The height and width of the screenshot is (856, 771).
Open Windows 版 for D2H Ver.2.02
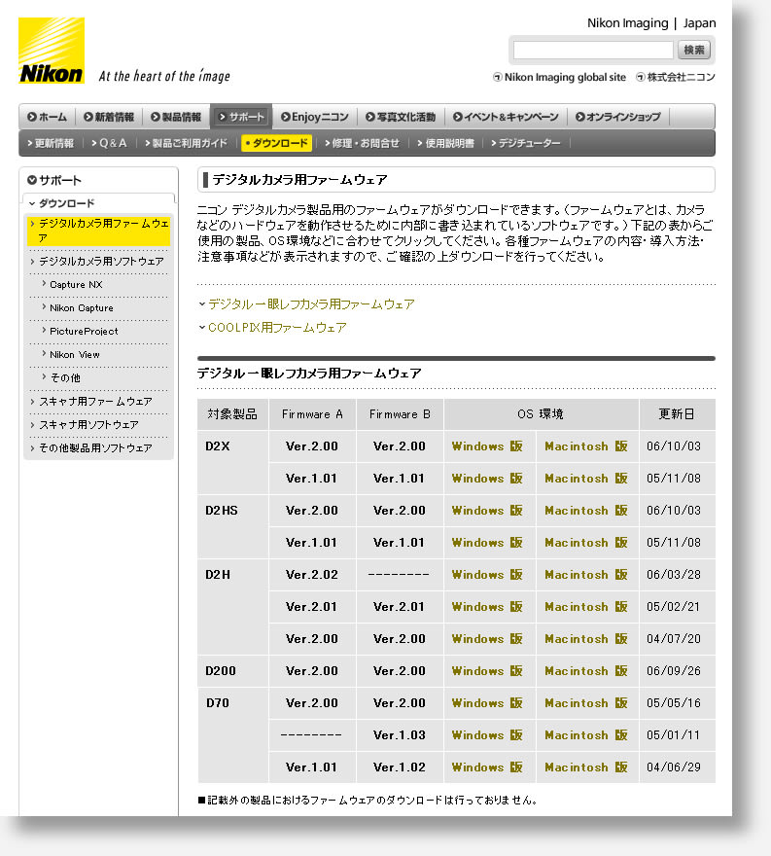[x=487, y=576]
